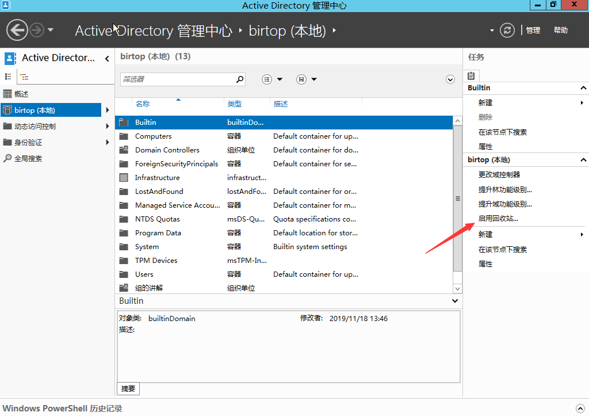Select the 摘要 tab
The height and width of the screenshot is (416, 589).
(128, 388)
